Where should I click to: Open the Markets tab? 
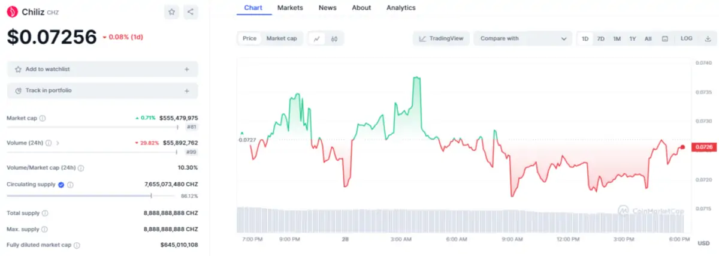pos(290,8)
